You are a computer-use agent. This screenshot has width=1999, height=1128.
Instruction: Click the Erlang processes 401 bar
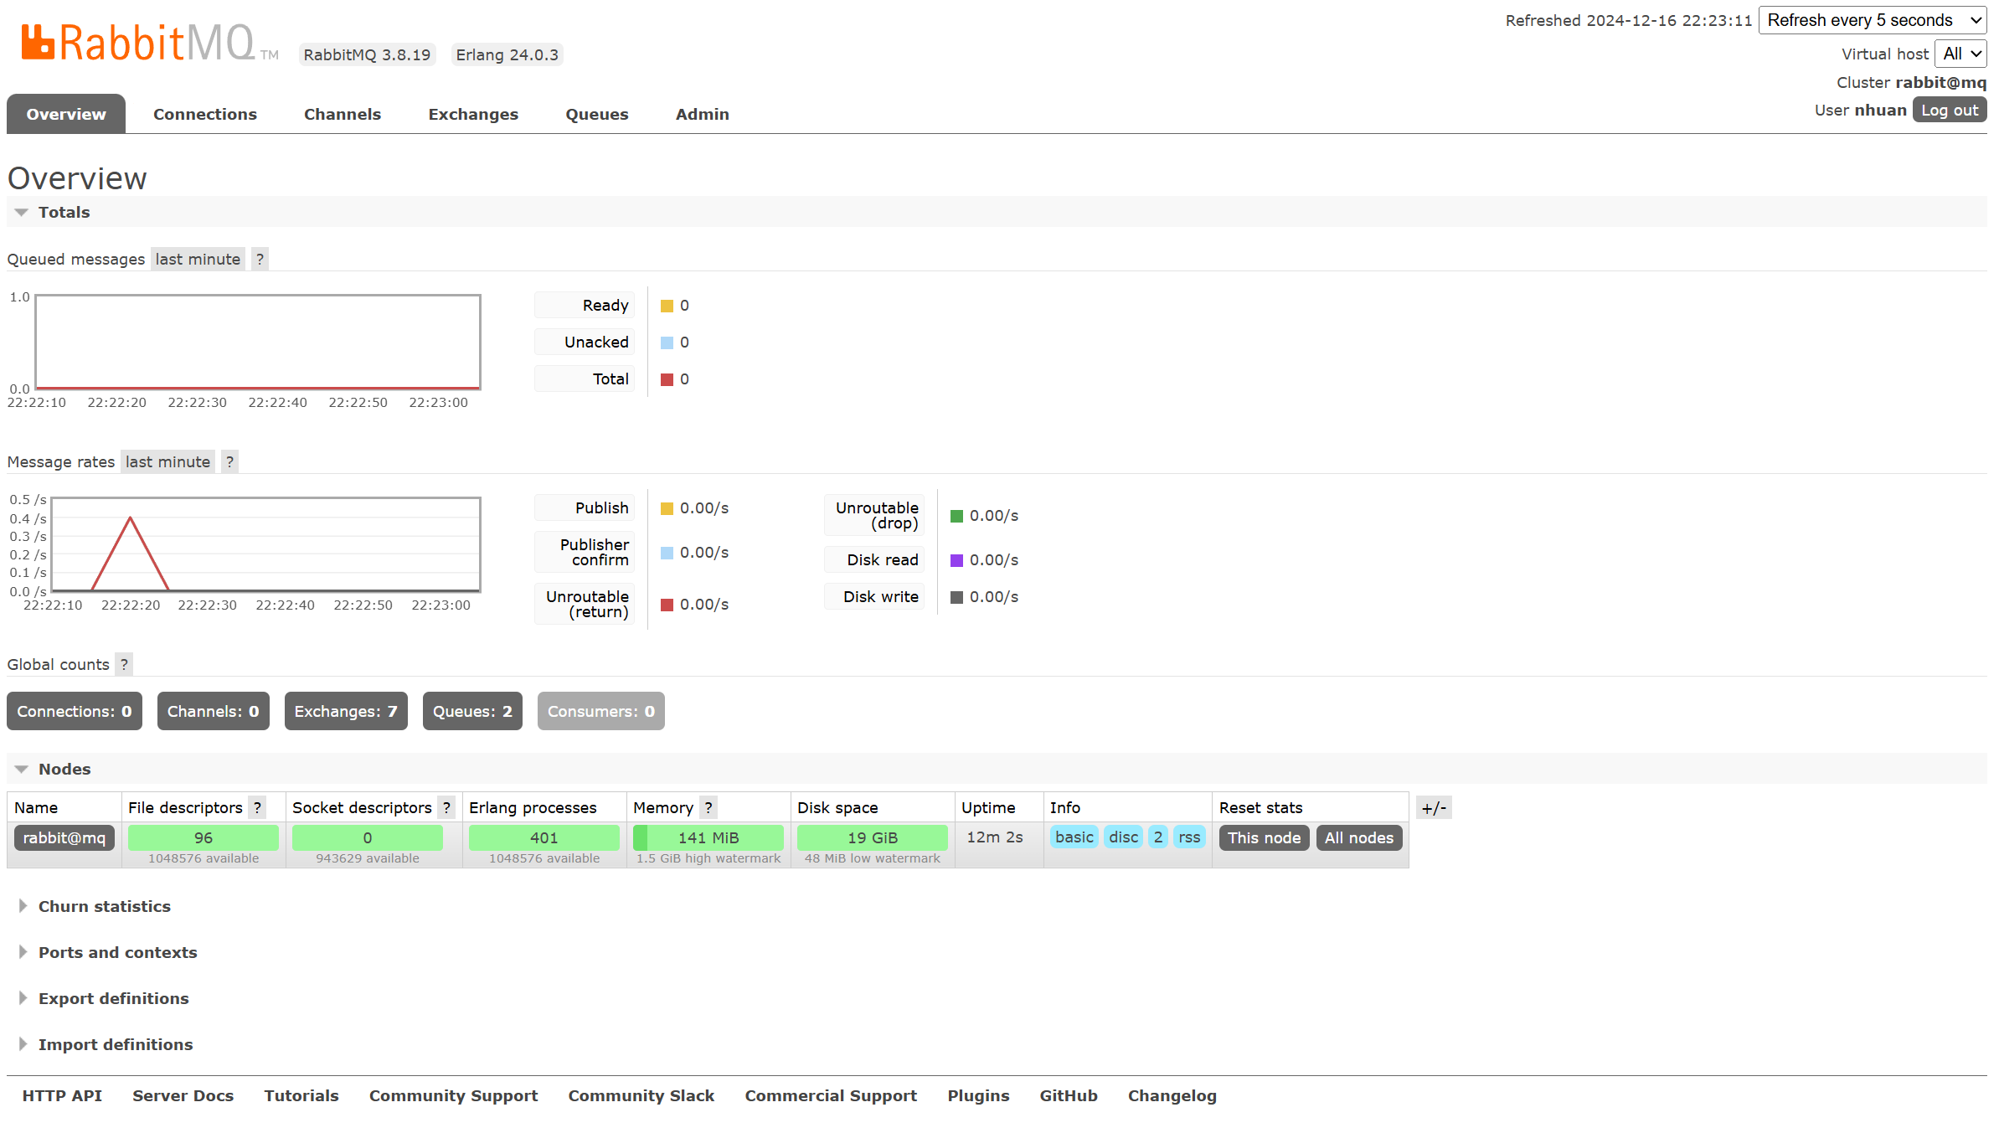coord(544,838)
